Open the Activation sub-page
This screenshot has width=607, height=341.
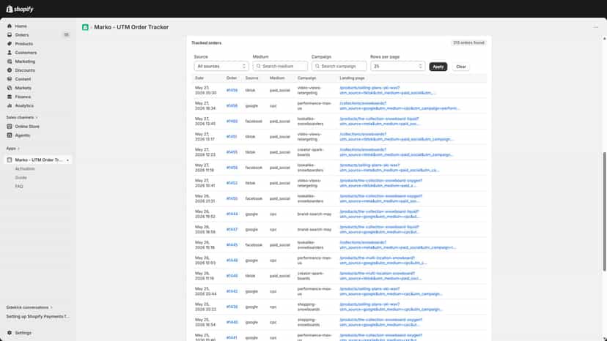click(25, 169)
